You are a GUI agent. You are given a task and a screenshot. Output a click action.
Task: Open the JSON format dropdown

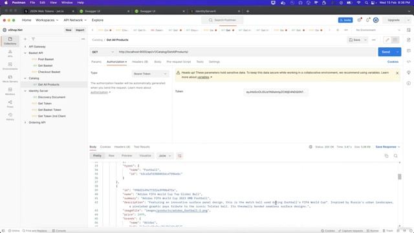[165, 156]
